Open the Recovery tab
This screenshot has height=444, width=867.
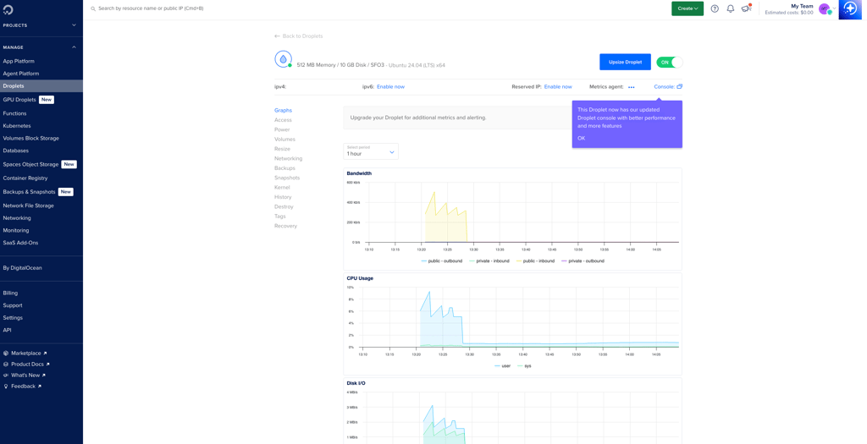285,226
